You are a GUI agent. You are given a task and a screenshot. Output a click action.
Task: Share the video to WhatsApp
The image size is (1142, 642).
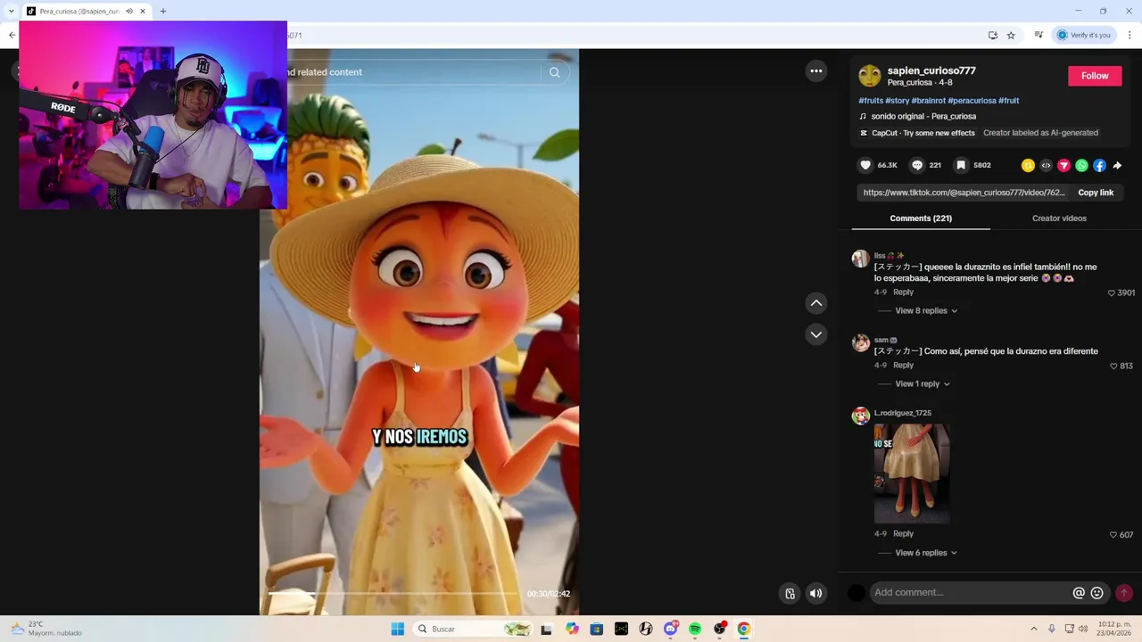[1081, 165]
